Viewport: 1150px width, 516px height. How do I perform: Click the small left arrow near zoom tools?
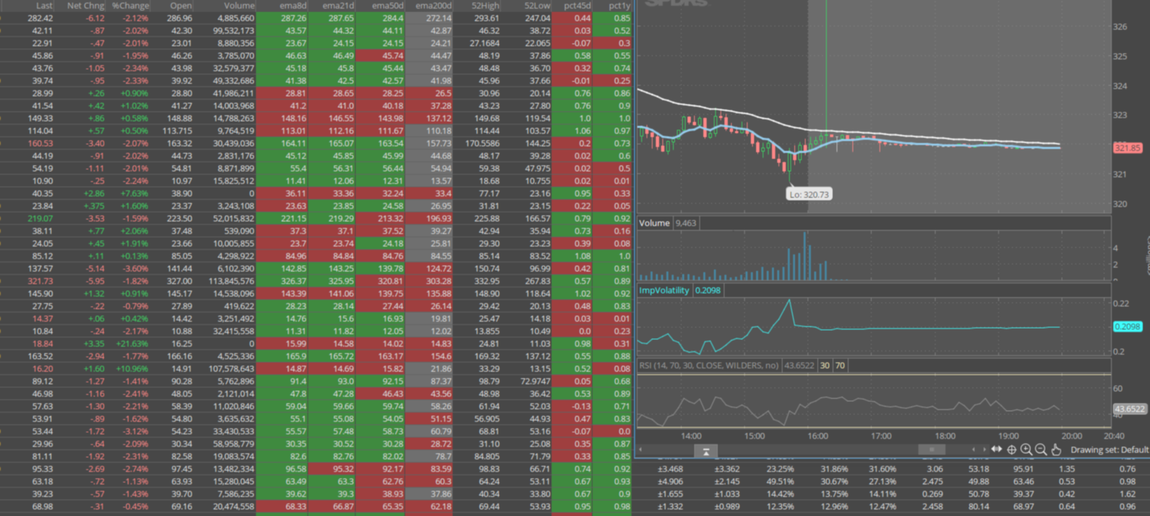(973, 449)
